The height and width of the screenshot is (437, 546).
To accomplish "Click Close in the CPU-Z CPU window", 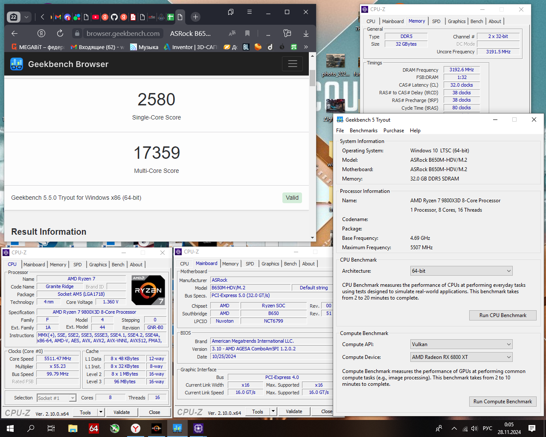I will pyautogui.click(x=154, y=412).
